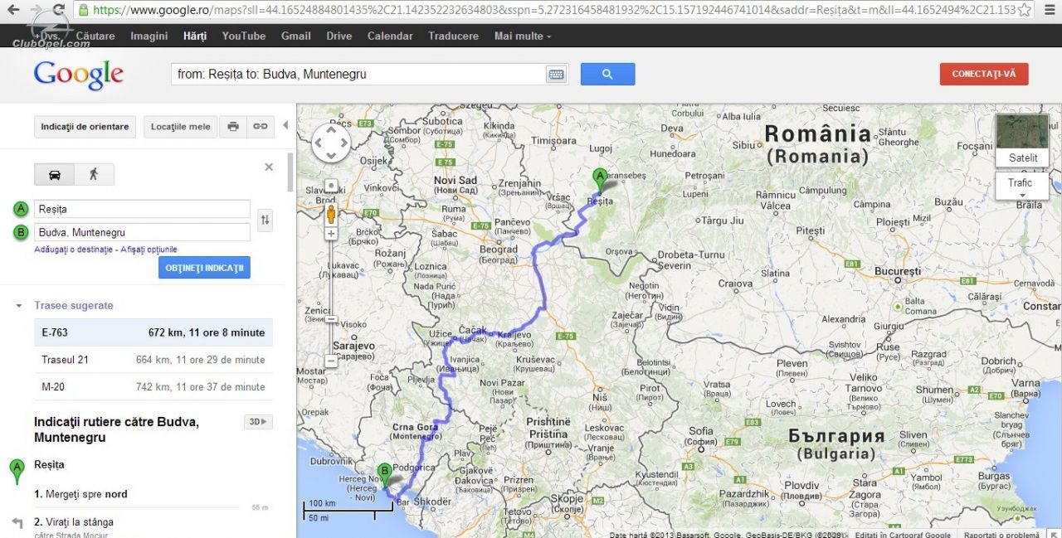Swap start and destination arrows
This screenshot has width=1062, height=538.
pyautogui.click(x=265, y=220)
